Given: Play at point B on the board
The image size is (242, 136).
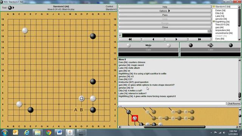Looking at the screenshot, I should pos(81,110).
